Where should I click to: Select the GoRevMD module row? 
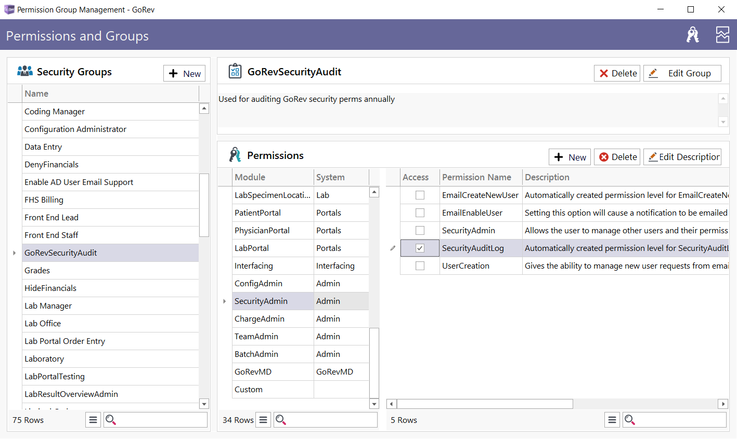coord(301,372)
